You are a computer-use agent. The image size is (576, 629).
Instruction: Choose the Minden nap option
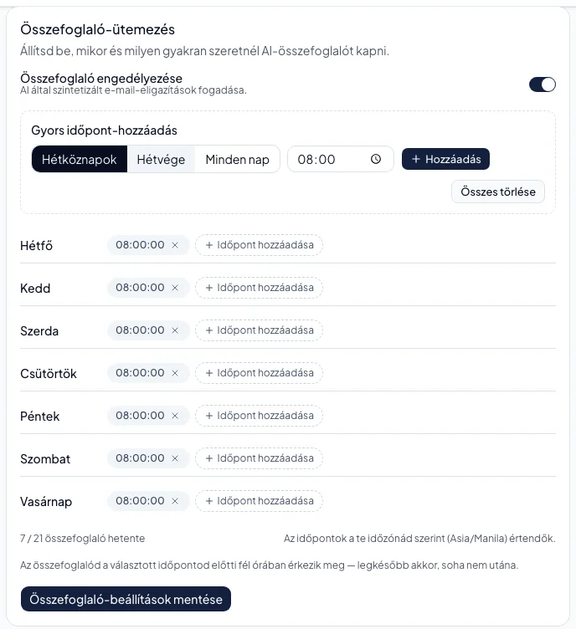point(237,159)
